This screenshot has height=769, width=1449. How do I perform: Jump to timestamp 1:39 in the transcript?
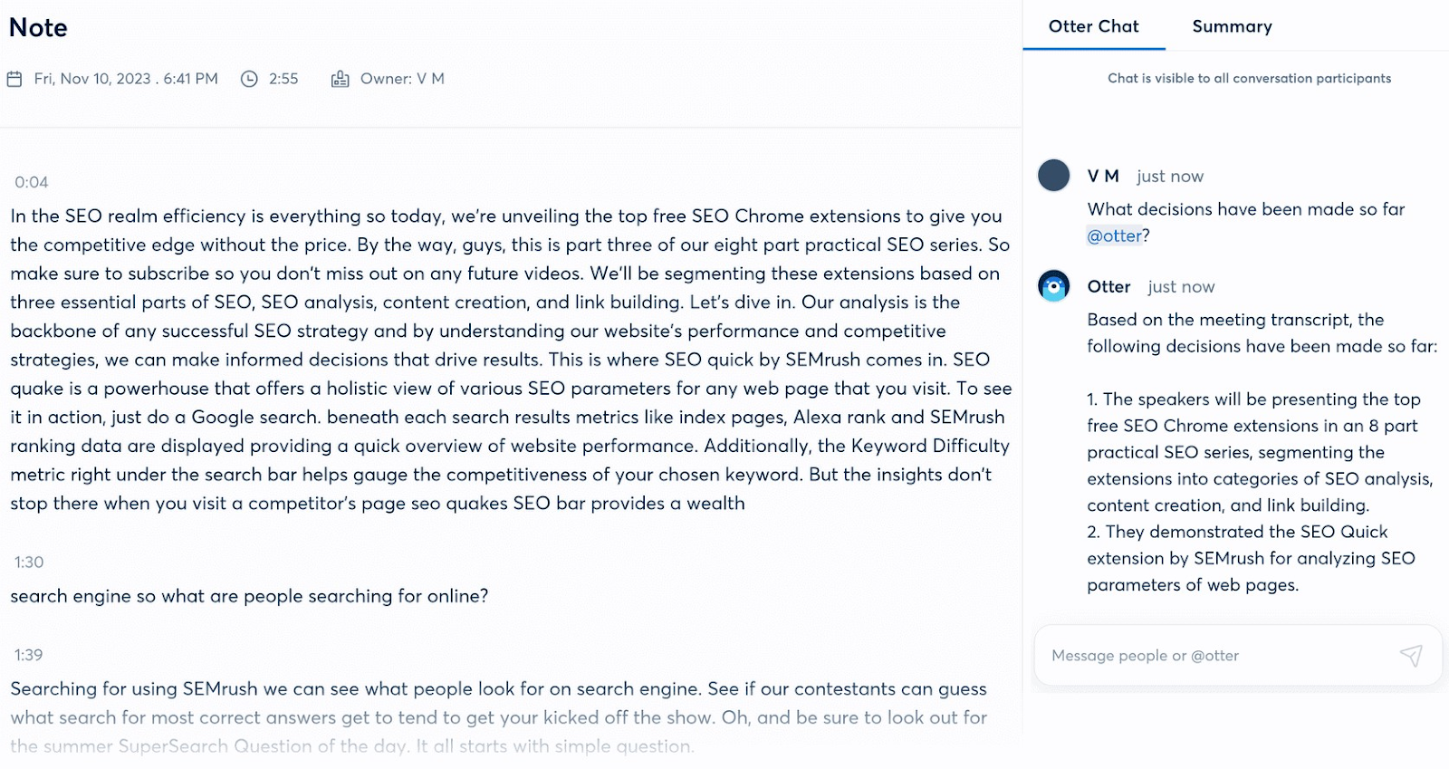point(28,654)
